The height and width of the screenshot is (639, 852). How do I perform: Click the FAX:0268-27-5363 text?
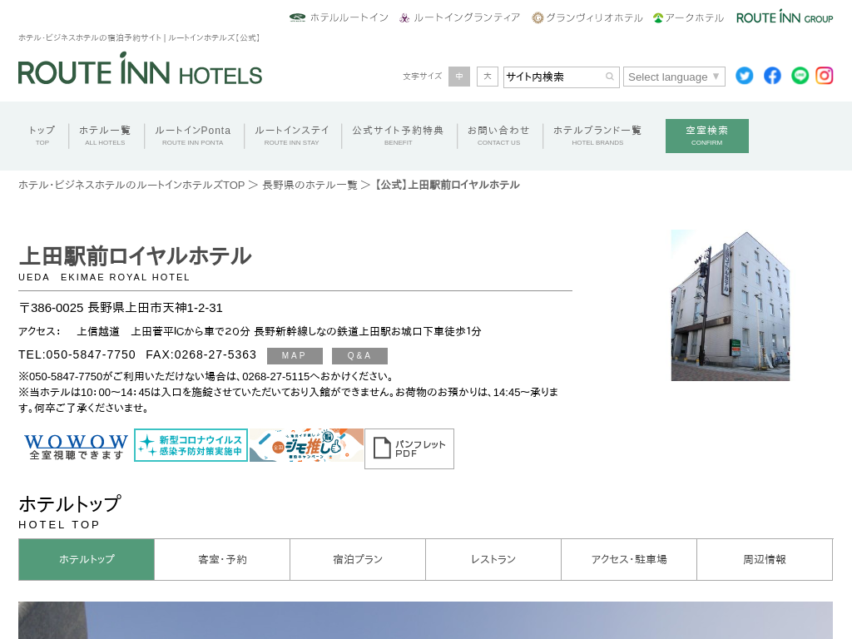[x=201, y=354]
